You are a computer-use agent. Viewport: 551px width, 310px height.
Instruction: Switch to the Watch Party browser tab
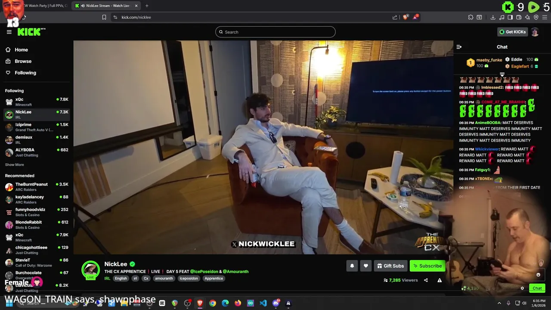[x=45, y=6]
